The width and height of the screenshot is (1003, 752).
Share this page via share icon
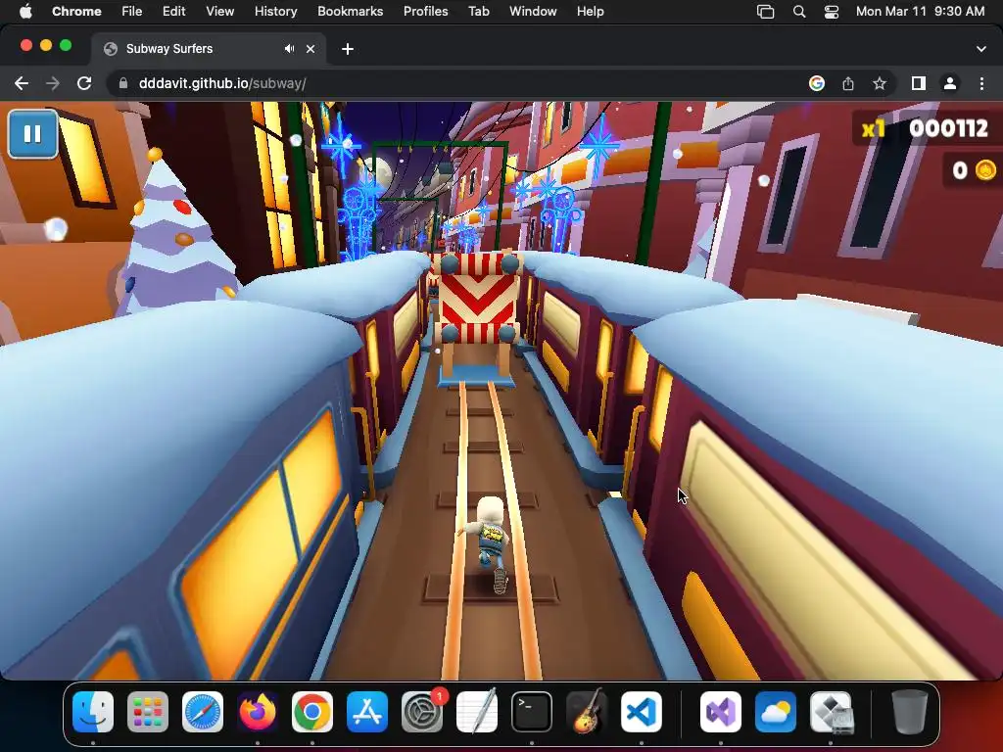848,83
